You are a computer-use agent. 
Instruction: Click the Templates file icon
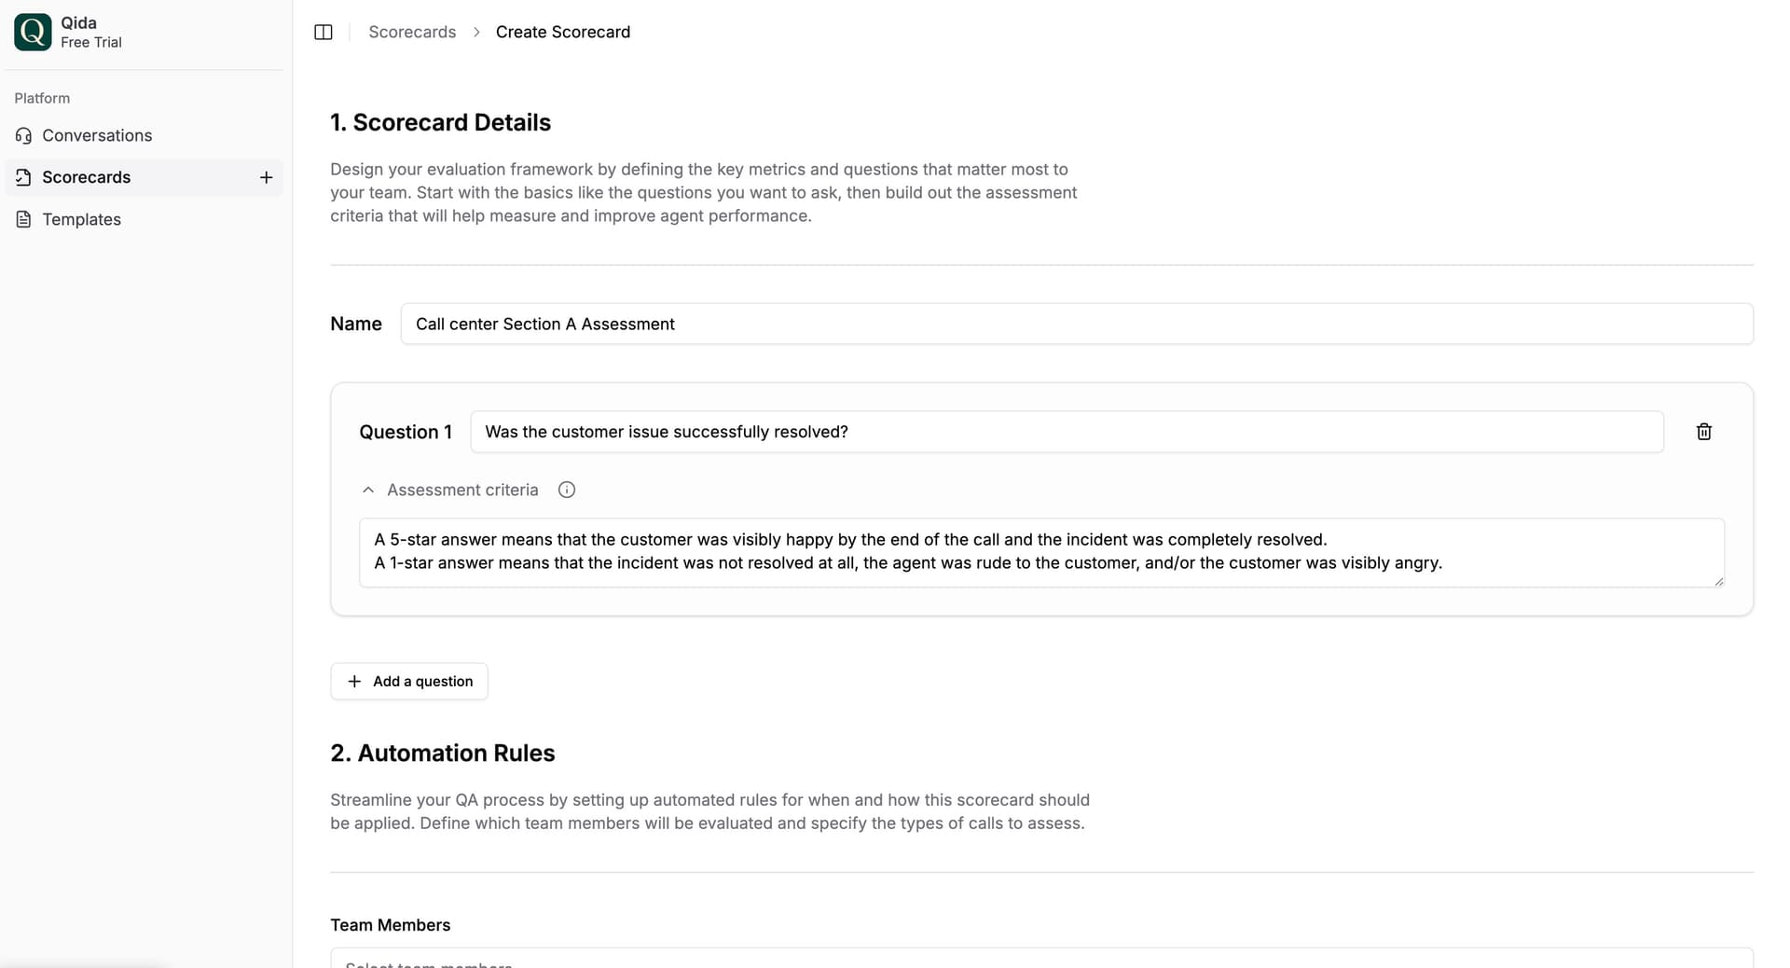(23, 219)
